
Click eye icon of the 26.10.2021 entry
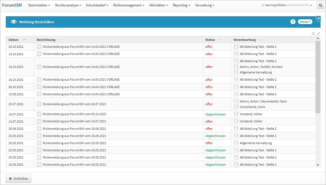[x=39, y=47]
